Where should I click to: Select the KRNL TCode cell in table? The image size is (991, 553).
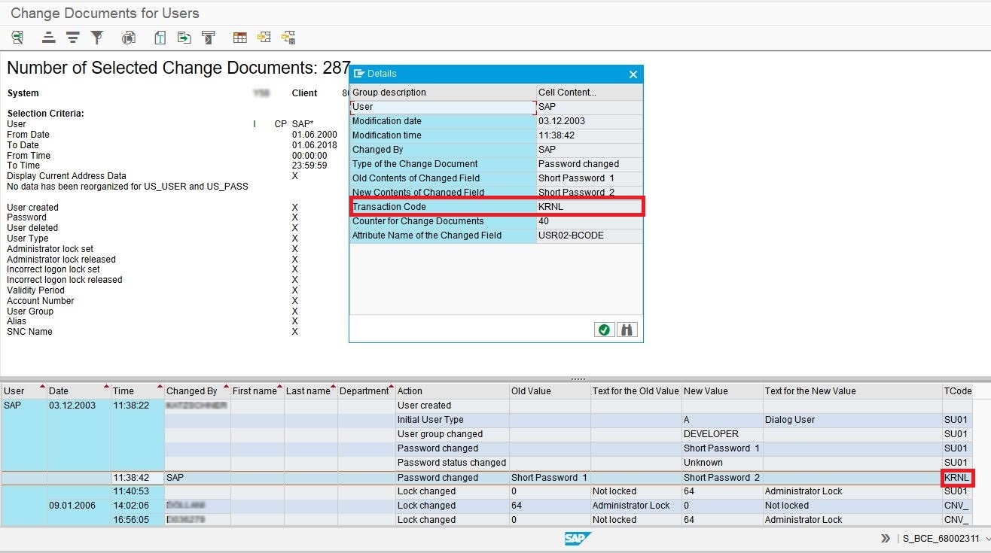pyautogui.click(x=957, y=478)
